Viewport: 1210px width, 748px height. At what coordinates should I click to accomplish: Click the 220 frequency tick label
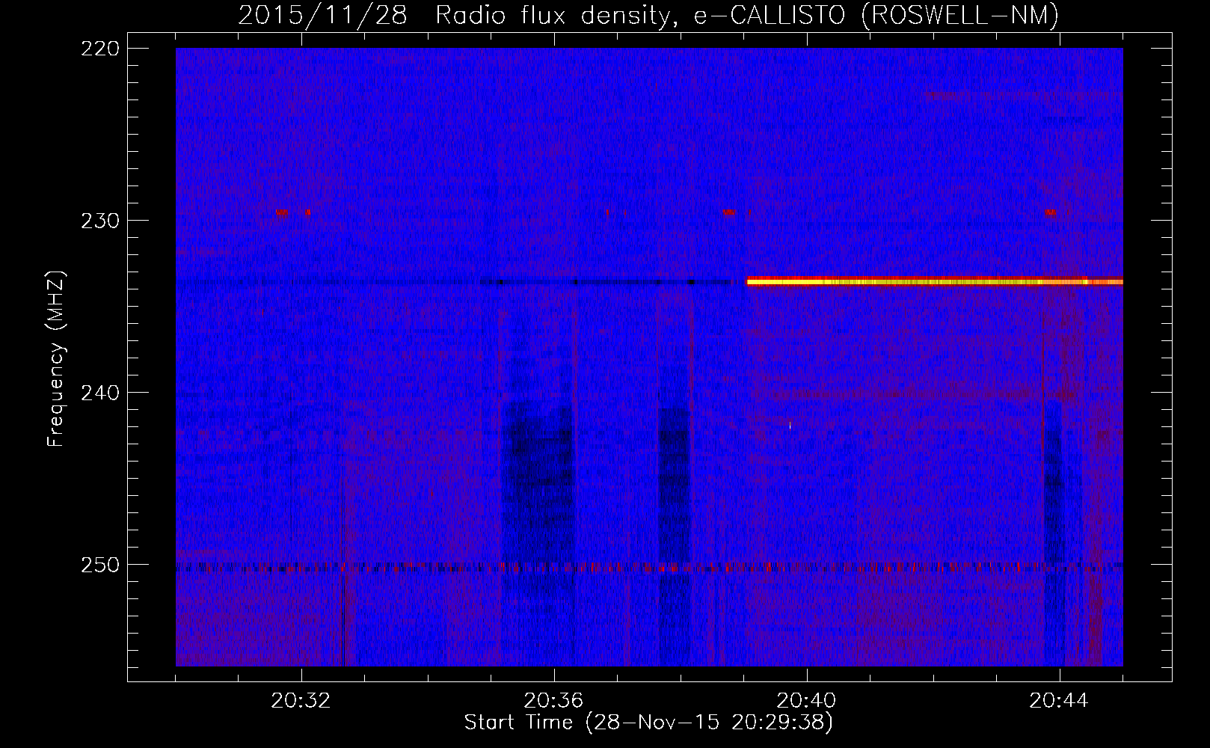[99, 49]
